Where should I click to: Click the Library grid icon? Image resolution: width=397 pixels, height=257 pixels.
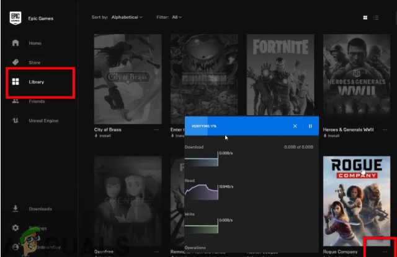16,82
